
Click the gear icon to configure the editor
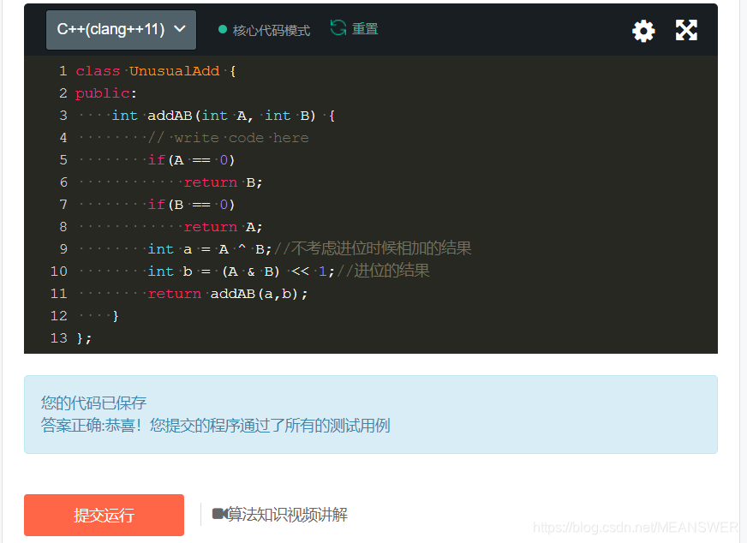tap(643, 29)
